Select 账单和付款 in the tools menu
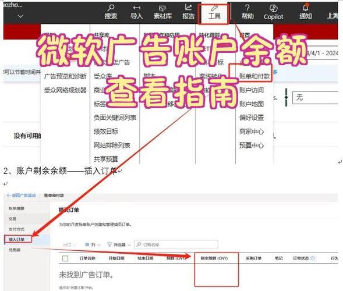The width and height of the screenshot is (343, 291). point(254,76)
